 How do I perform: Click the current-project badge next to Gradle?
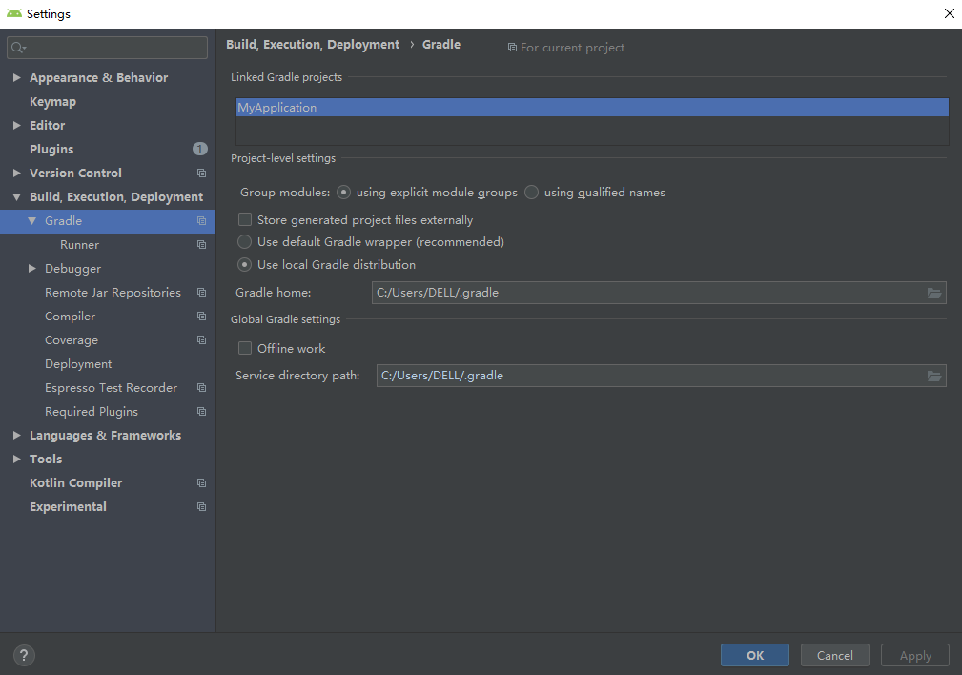(199, 220)
